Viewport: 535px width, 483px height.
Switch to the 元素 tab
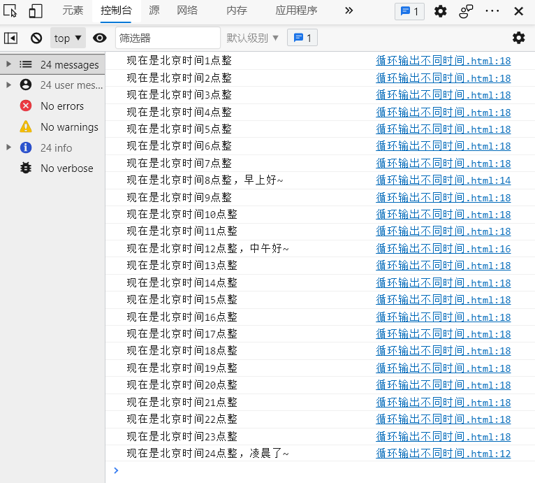coord(73,10)
